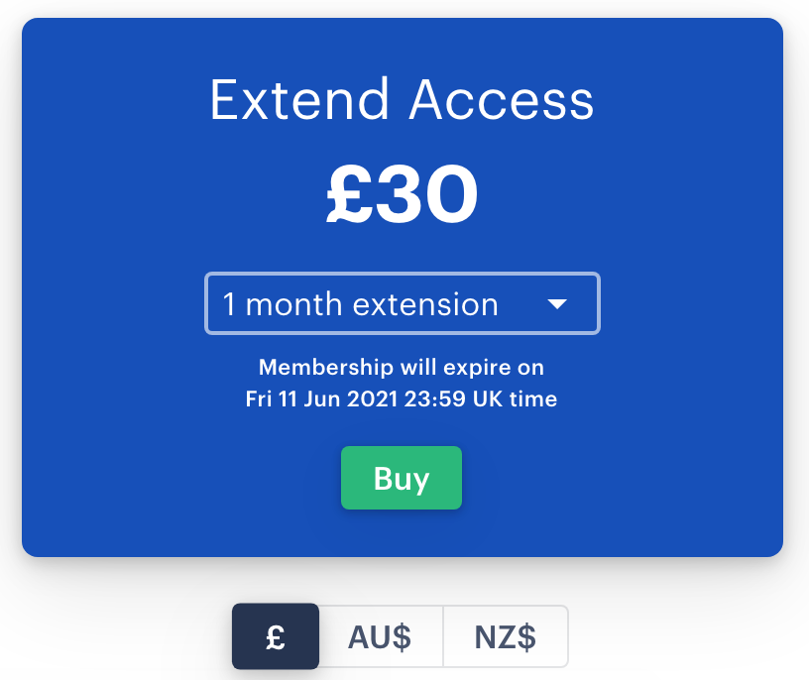This screenshot has width=809, height=680.
Task: Expand the extension duration selector
Action: click(402, 303)
